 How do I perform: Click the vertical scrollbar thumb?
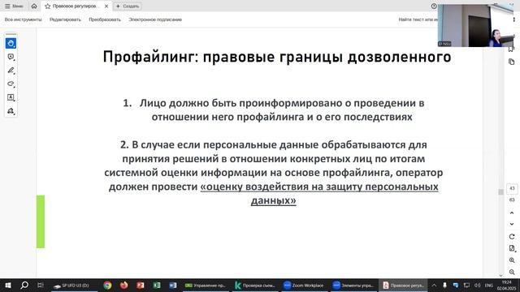[x=500, y=192]
